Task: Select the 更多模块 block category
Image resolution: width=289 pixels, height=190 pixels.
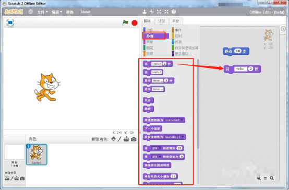Action: tap(180, 54)
